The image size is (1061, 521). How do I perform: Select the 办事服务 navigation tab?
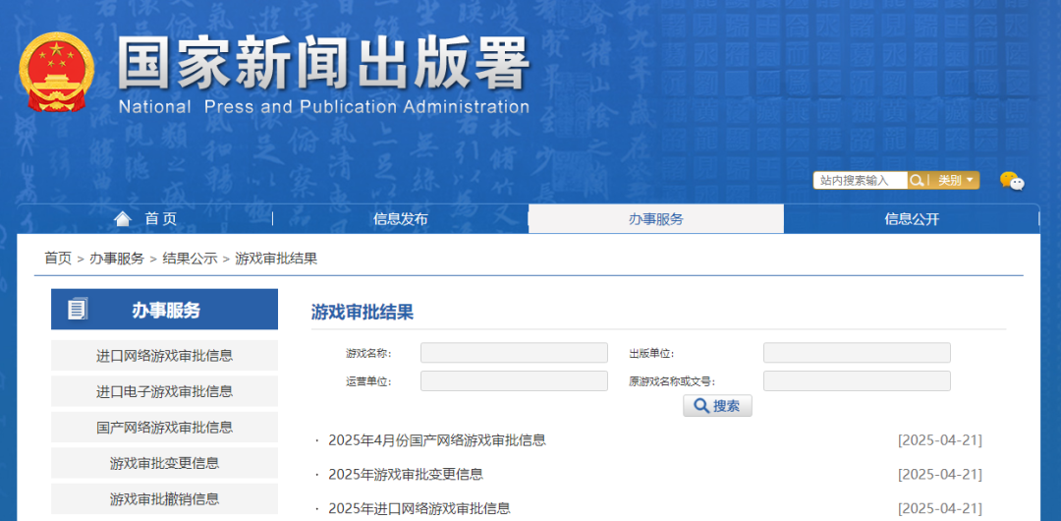click(655, 219)
